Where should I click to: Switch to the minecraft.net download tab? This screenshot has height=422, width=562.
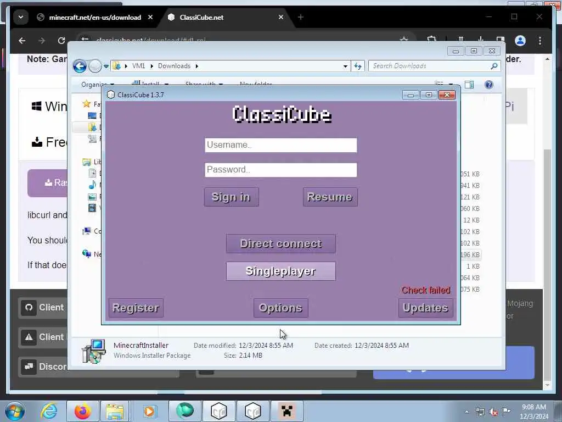pos(95,17)
